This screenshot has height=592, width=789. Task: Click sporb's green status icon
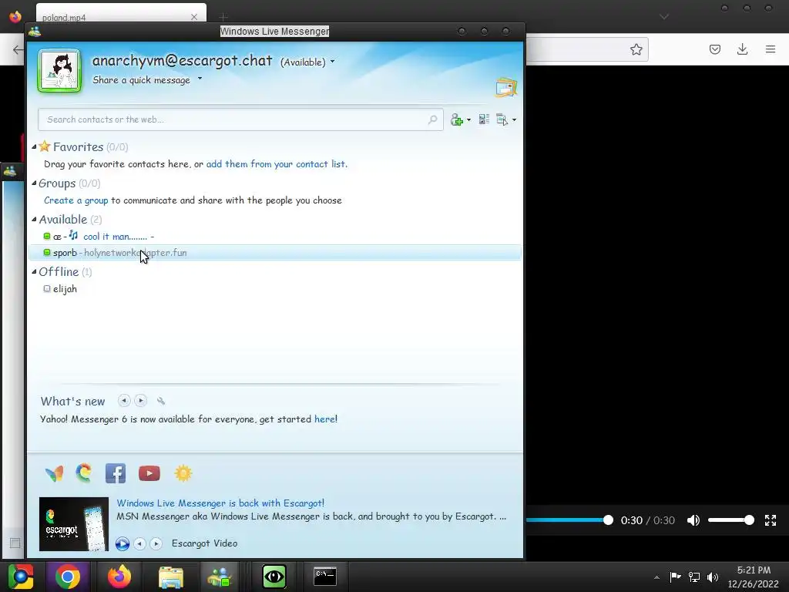[x=47, y=252]
